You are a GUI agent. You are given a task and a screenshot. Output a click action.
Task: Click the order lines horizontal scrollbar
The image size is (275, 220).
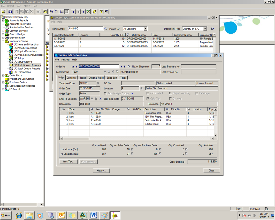137,139
